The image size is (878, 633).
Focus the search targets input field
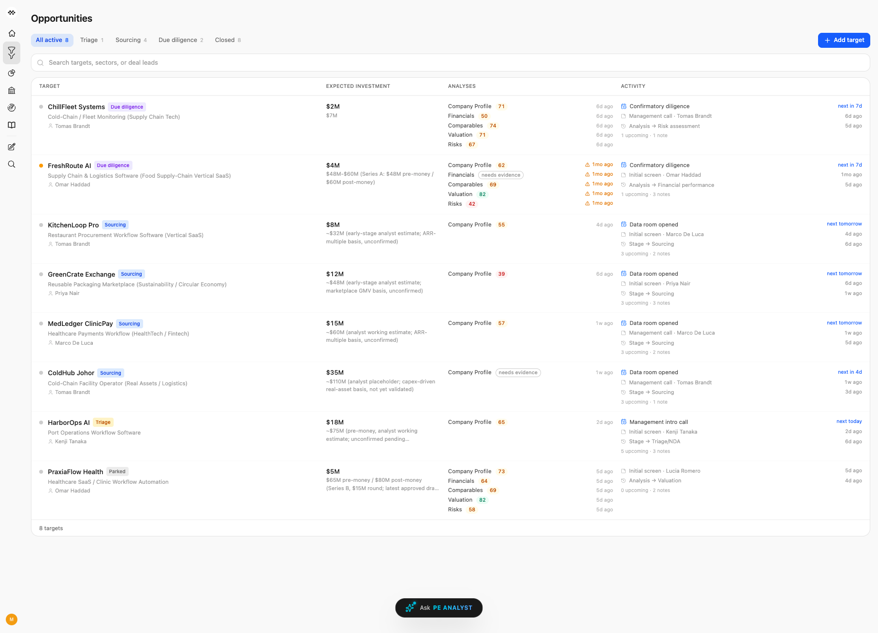click(451, 63)
